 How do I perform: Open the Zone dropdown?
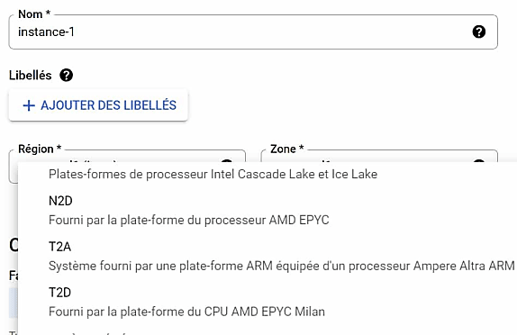(379, 157)
